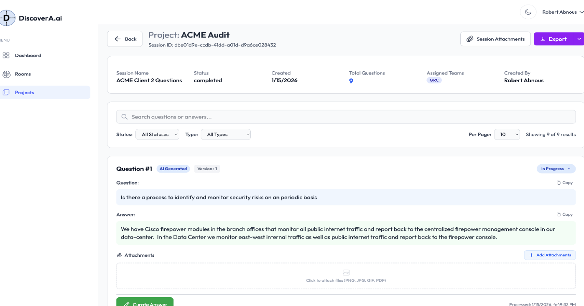This screenshot has width=584, height=306.
Task: Open the Robert Abnous user menu
Action: click(x=563, y=12)
